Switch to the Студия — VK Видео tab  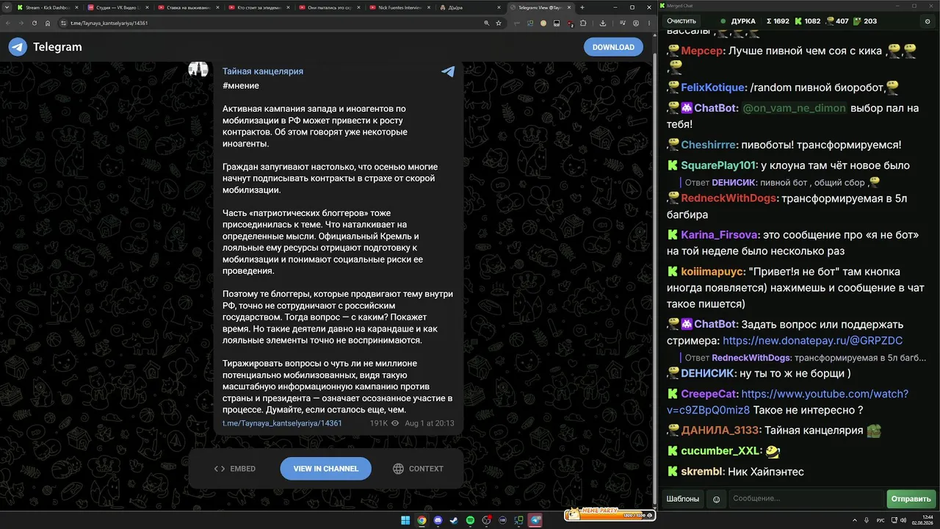[x=120, y=7]
